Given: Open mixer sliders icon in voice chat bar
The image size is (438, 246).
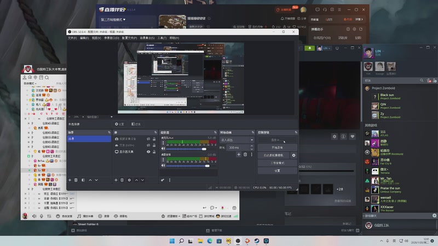Looking at the screenshot, I should [x=49, y=216].
